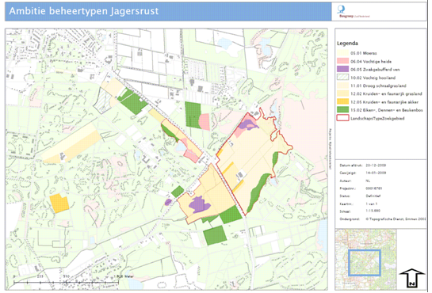432x293 pixels.
Task: Click the 'Legenda' heading
Action: click(347, 44)
